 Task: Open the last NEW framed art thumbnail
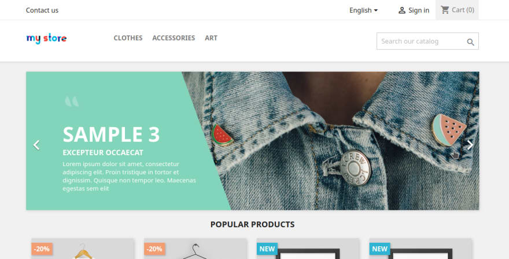(x=421, y=249)
